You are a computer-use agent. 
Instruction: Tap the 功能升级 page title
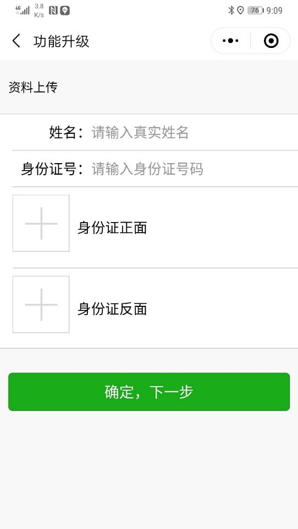click(61, 41)
